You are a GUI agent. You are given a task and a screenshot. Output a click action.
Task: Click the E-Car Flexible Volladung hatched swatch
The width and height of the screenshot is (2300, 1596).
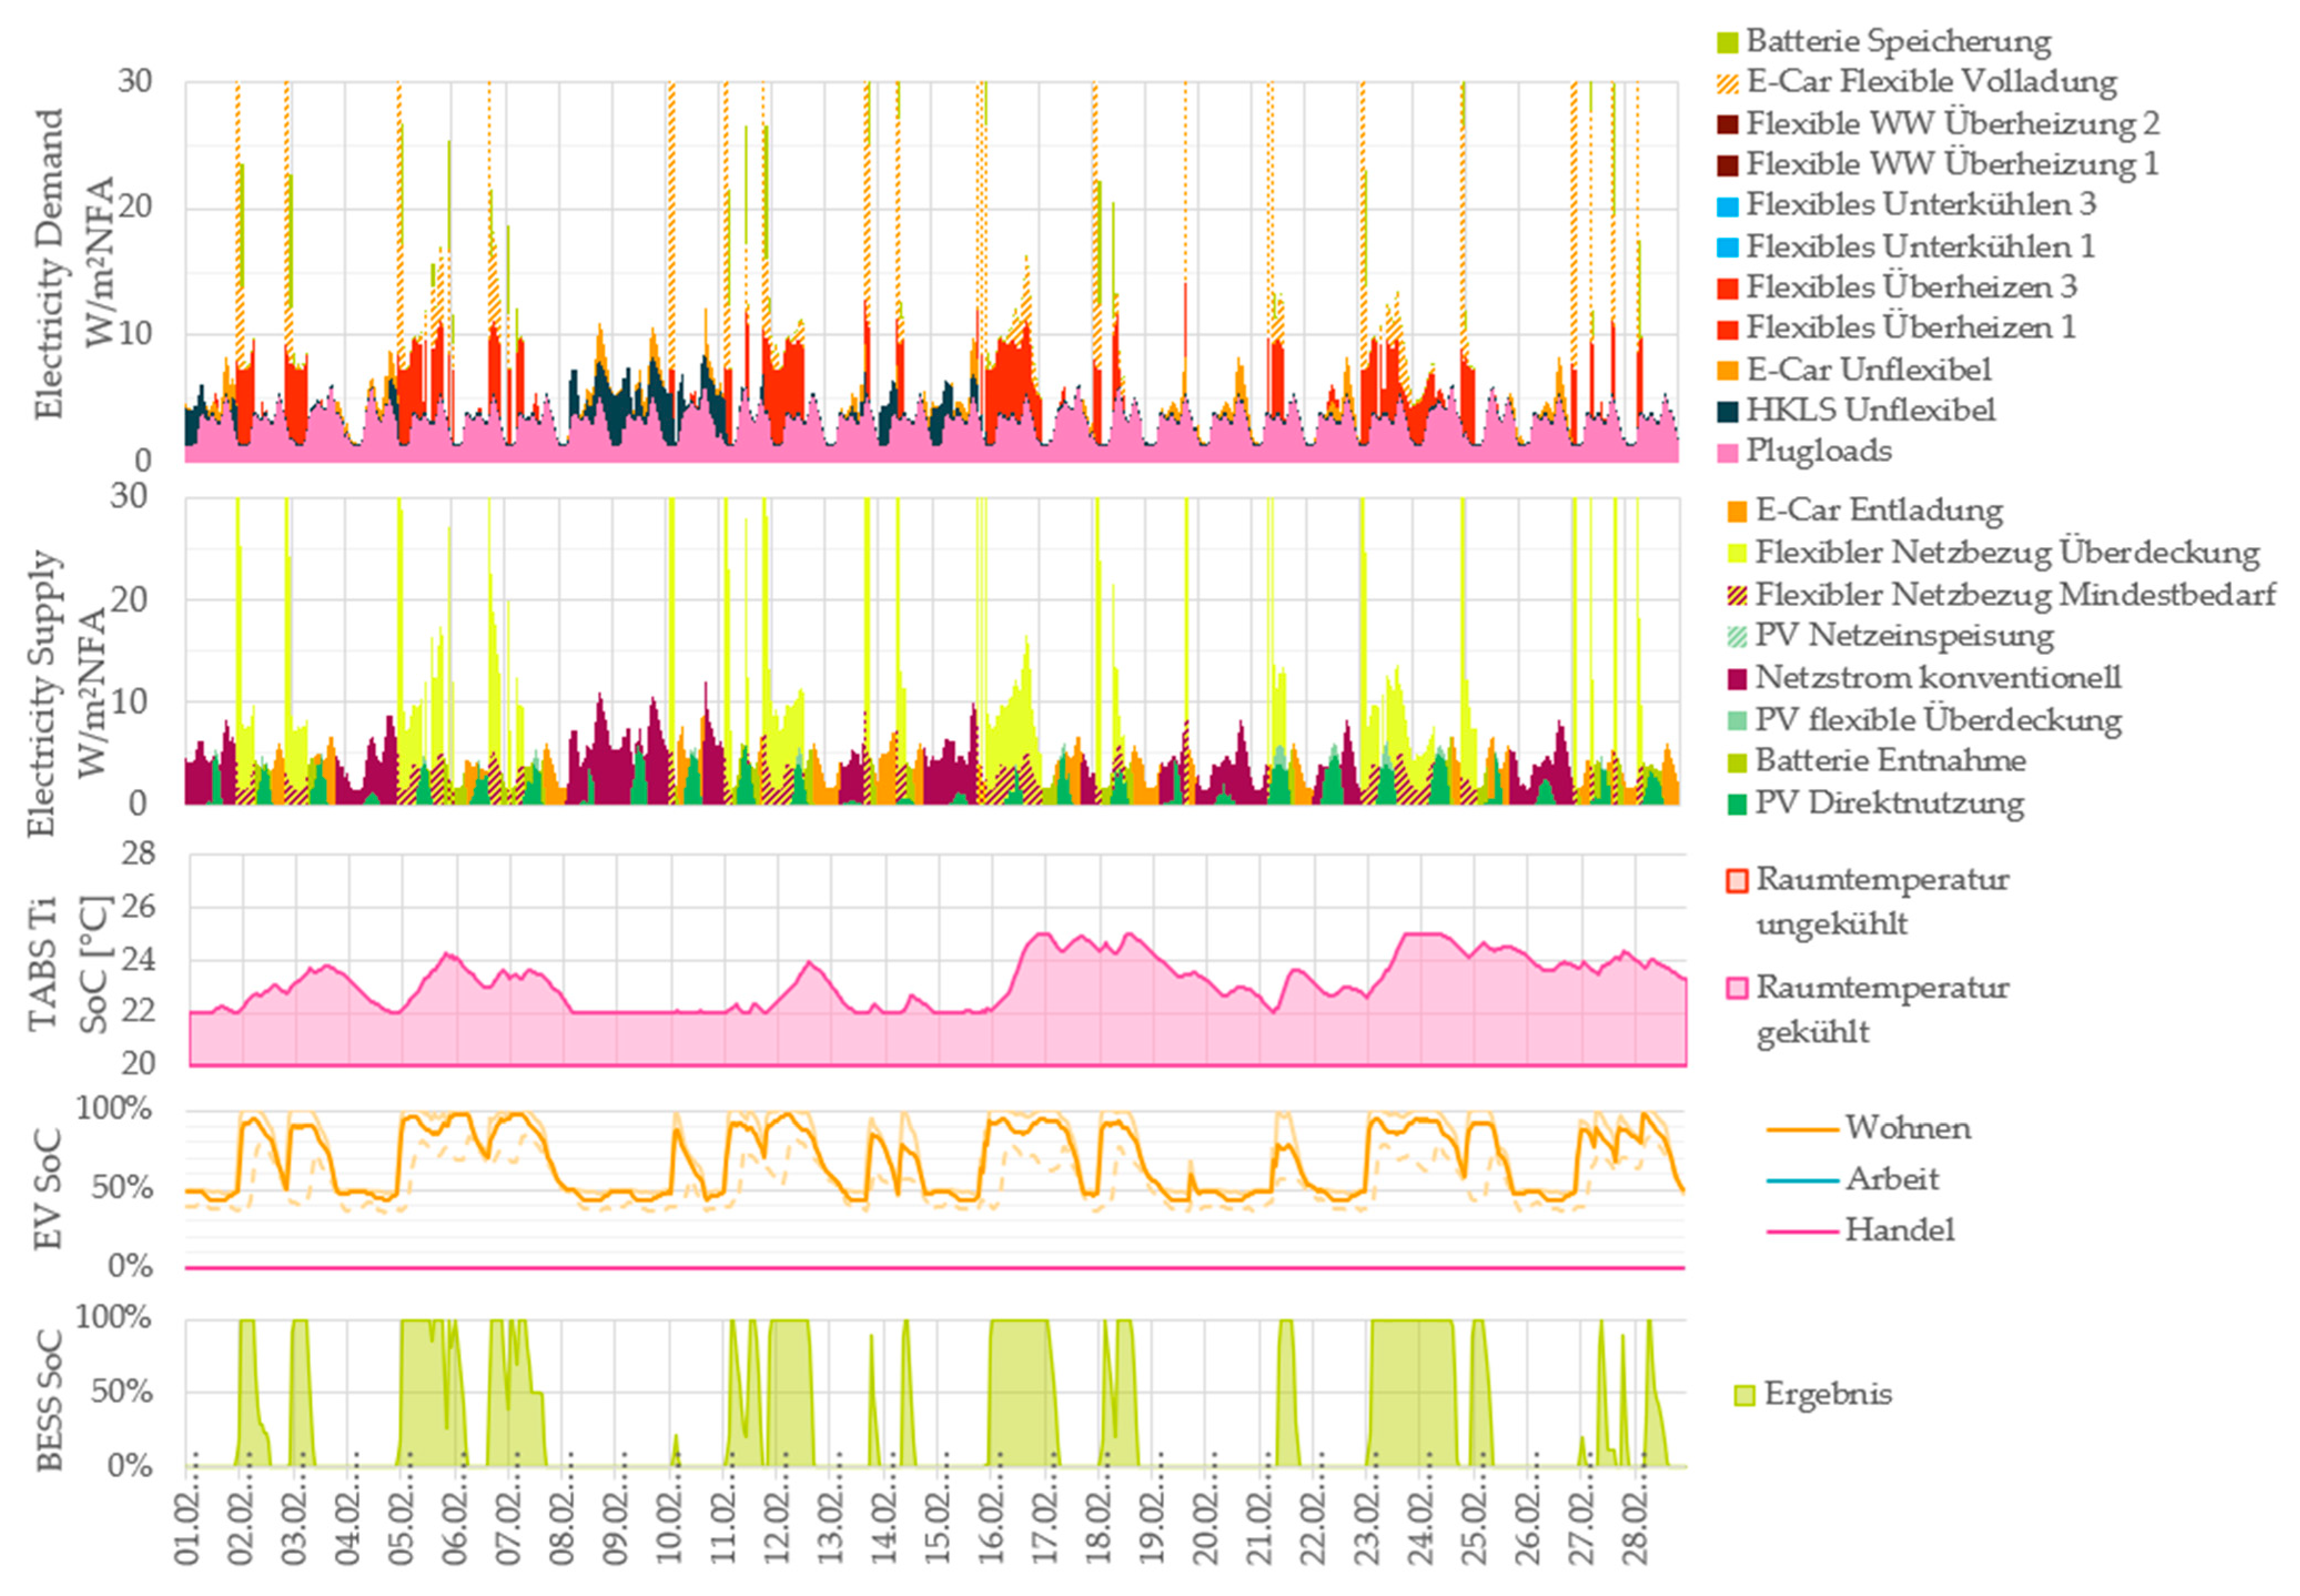(1726, 84)
